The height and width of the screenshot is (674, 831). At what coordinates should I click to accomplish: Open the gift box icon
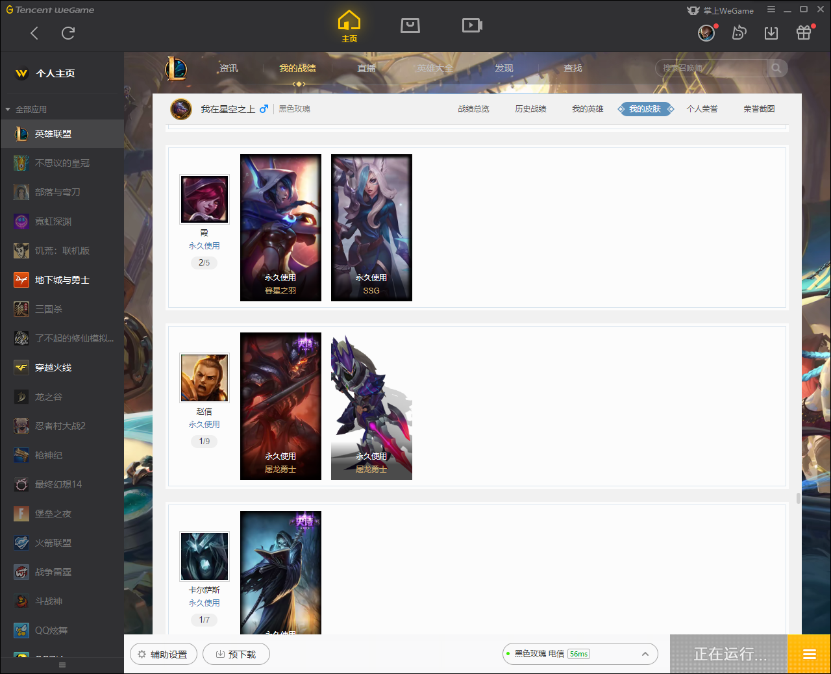[804, 32]
